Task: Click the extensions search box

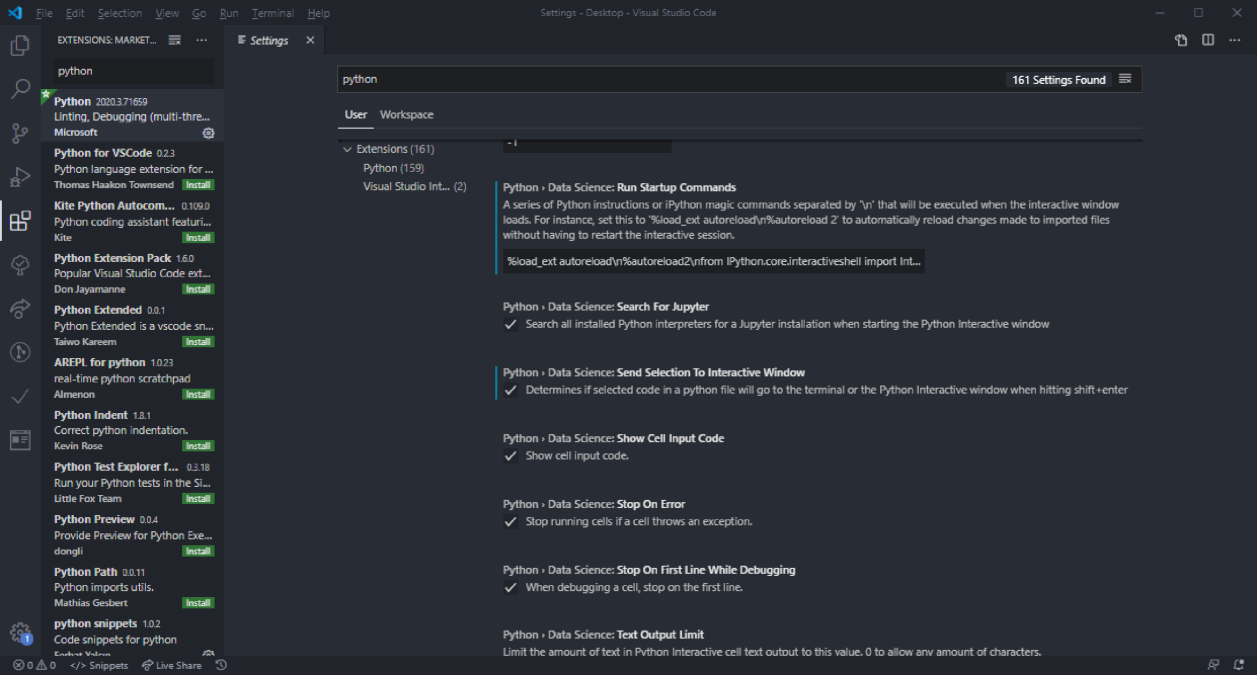Action: tap(133, 71)
